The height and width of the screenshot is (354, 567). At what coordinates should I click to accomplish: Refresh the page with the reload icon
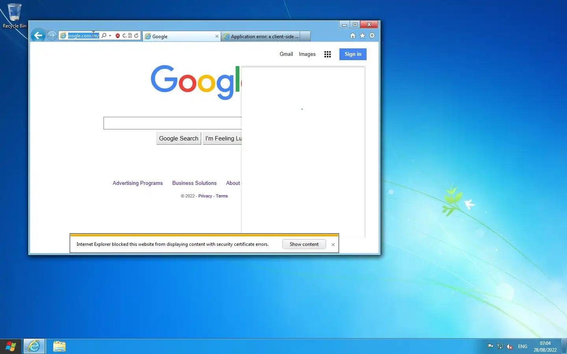click(x=136, y=35)
